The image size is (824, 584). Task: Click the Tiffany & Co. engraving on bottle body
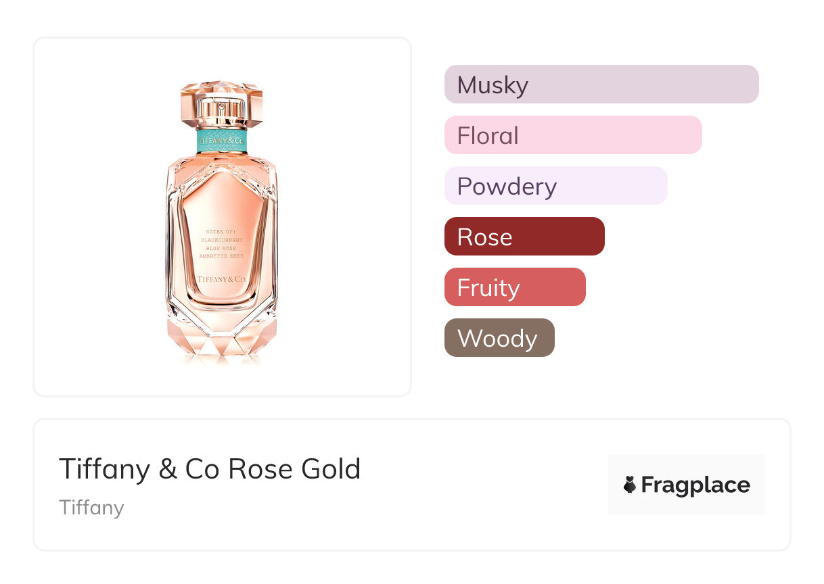tap(221, 278)
